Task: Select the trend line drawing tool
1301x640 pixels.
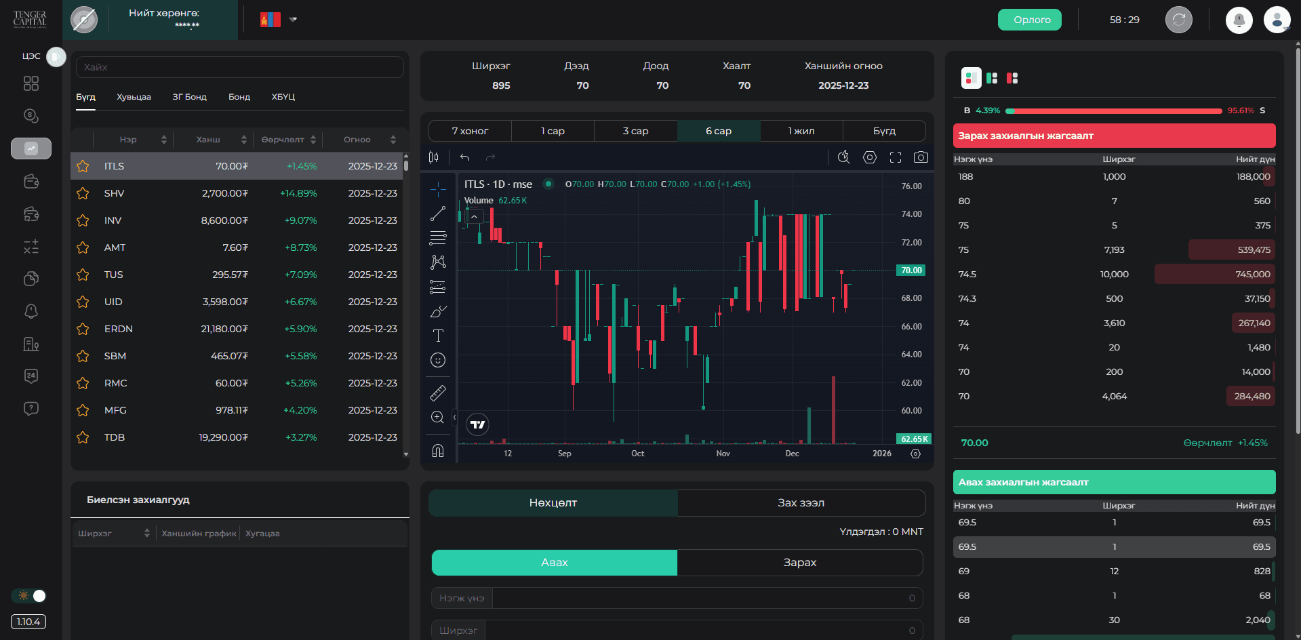Action: (x=438, y=214)
